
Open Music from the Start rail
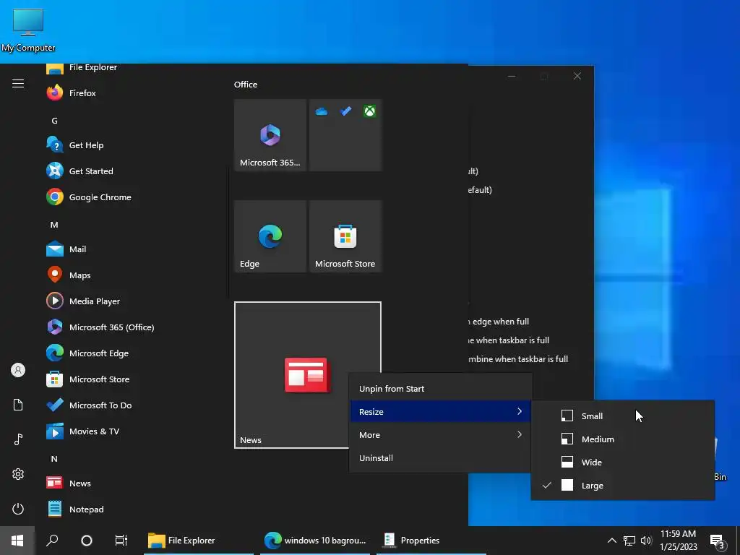18,439
